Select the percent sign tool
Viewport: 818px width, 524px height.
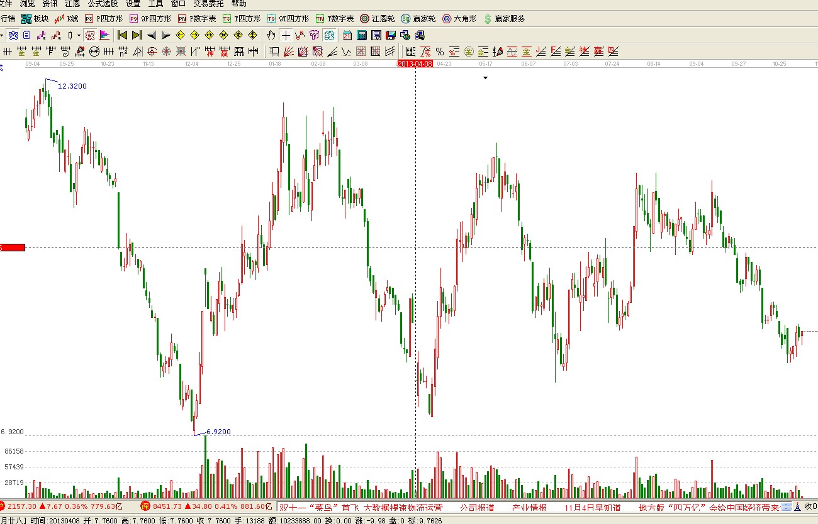(x=439, y=52)
